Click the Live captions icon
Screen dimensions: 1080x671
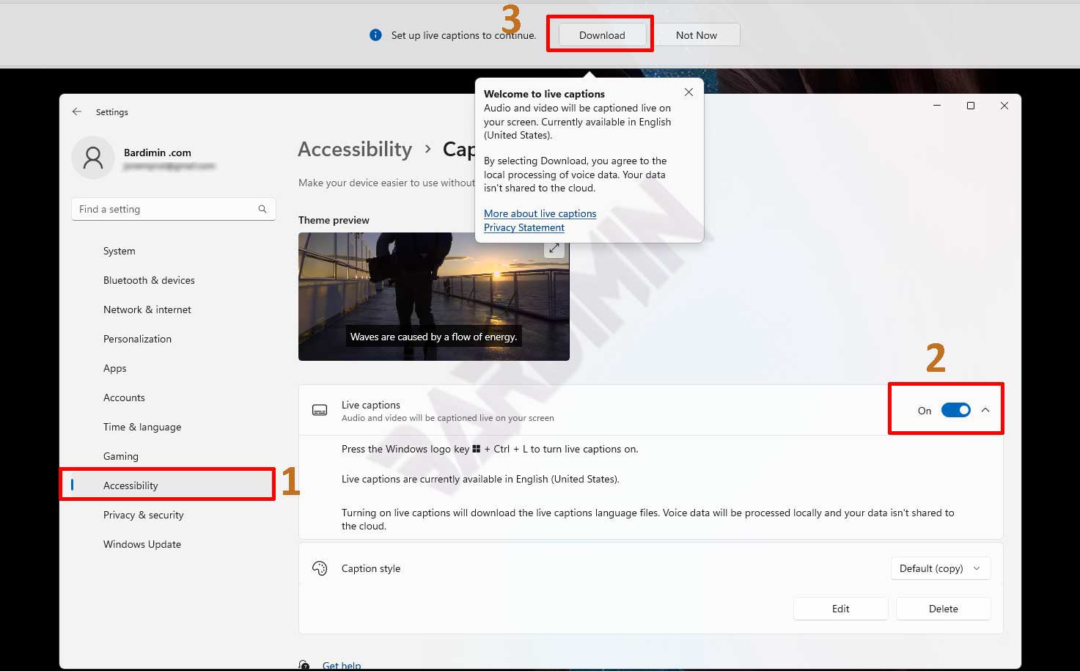pos(320,411)
